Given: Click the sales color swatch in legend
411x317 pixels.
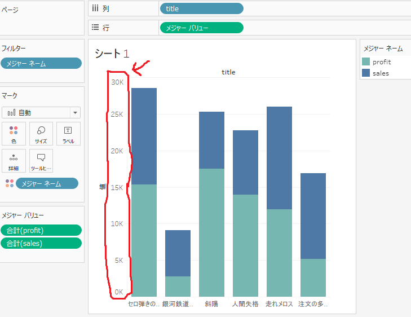Looking at the screenshot, I should pyautogui.click(x=366, y=73).
